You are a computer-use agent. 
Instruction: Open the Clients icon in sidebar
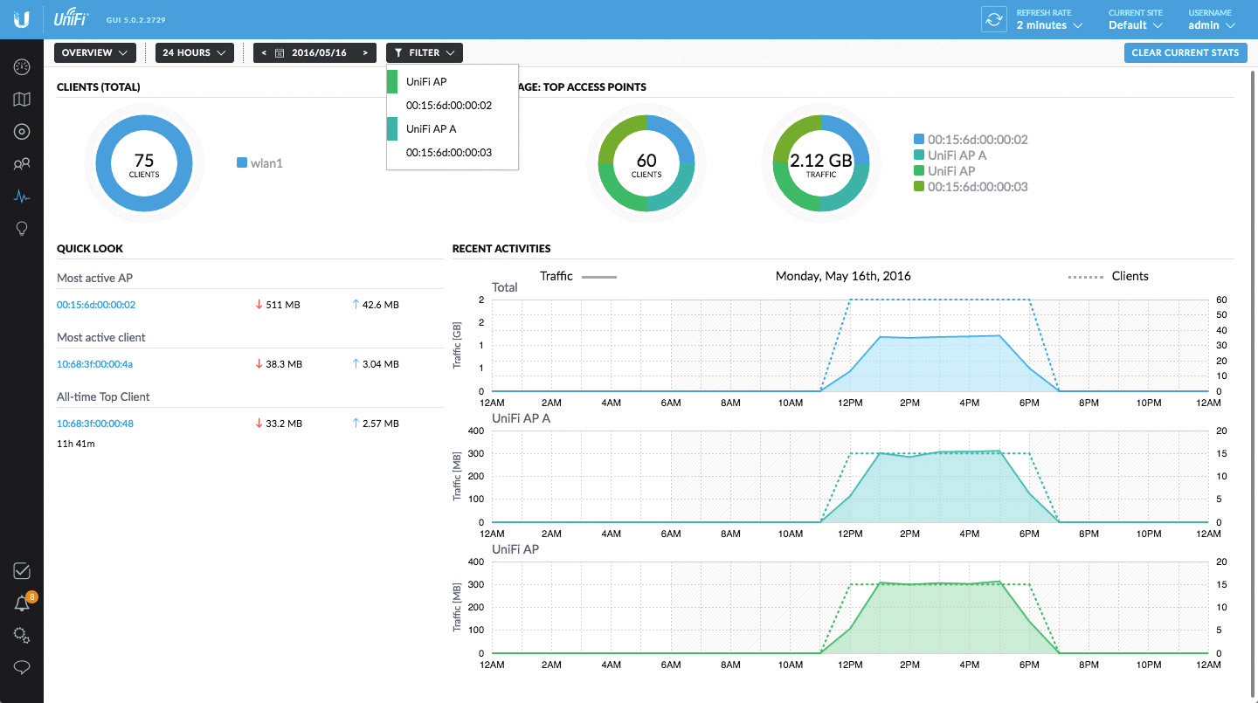point(22,164)
